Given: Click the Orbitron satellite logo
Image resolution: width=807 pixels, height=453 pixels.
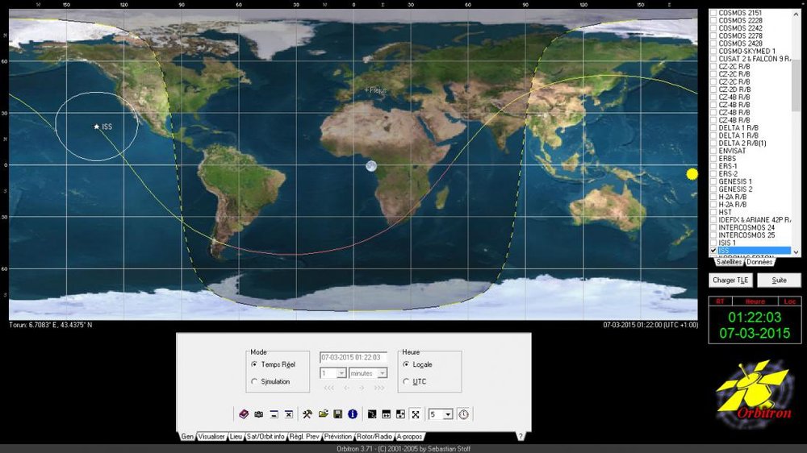Looking at the screenshot, I should click(755, 394).
